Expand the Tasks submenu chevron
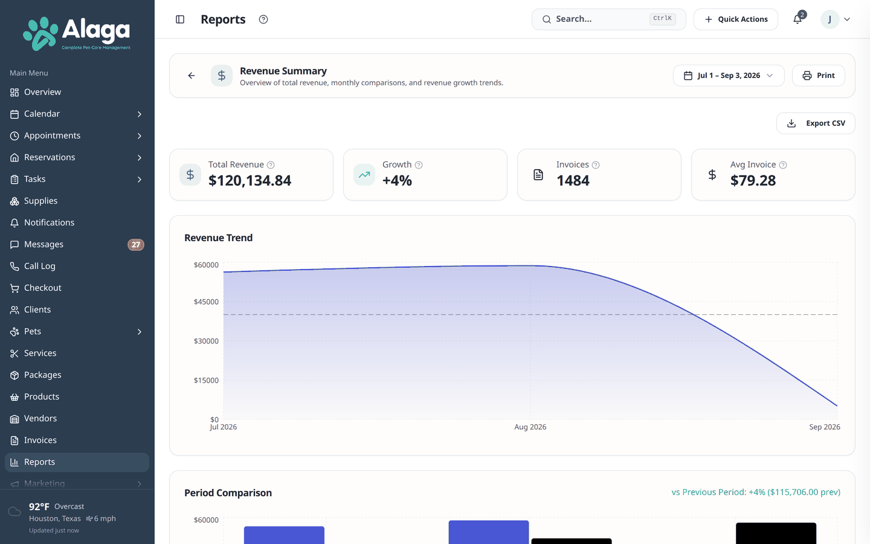Image resolution: width=870 pixels, height=544 pixels. (140, 180)
